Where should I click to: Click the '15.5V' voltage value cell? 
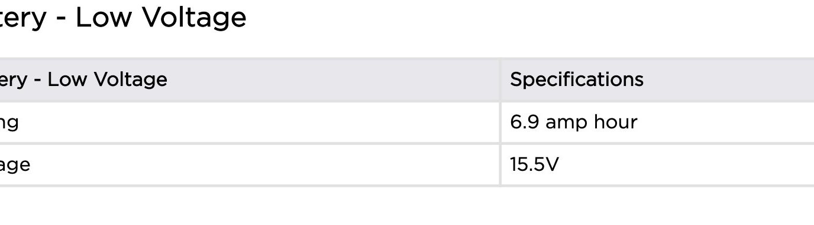pyautogui.click(x=658, y=164)
